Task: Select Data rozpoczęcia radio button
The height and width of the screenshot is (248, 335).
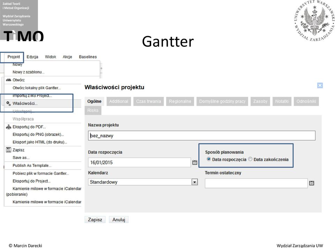Action: click(x=209, y=159)
